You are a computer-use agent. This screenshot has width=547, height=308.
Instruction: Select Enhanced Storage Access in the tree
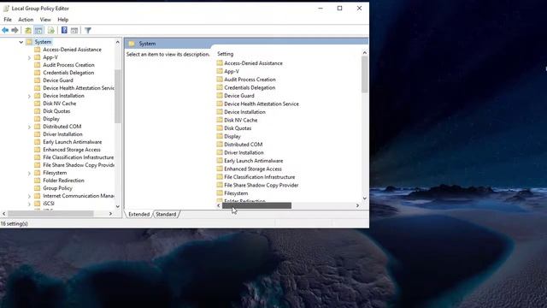click(72, 150)
